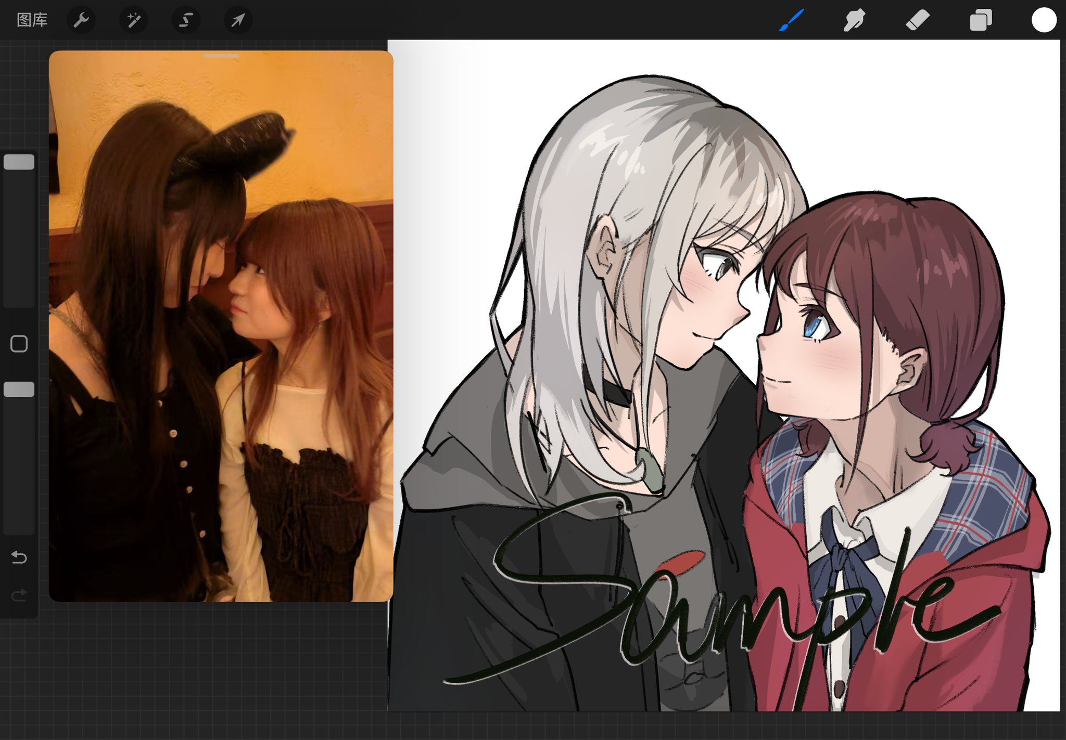This screenshot has height=740, width=1066.
Task: Select the Smudge tool
Action: tap(854, 20)
